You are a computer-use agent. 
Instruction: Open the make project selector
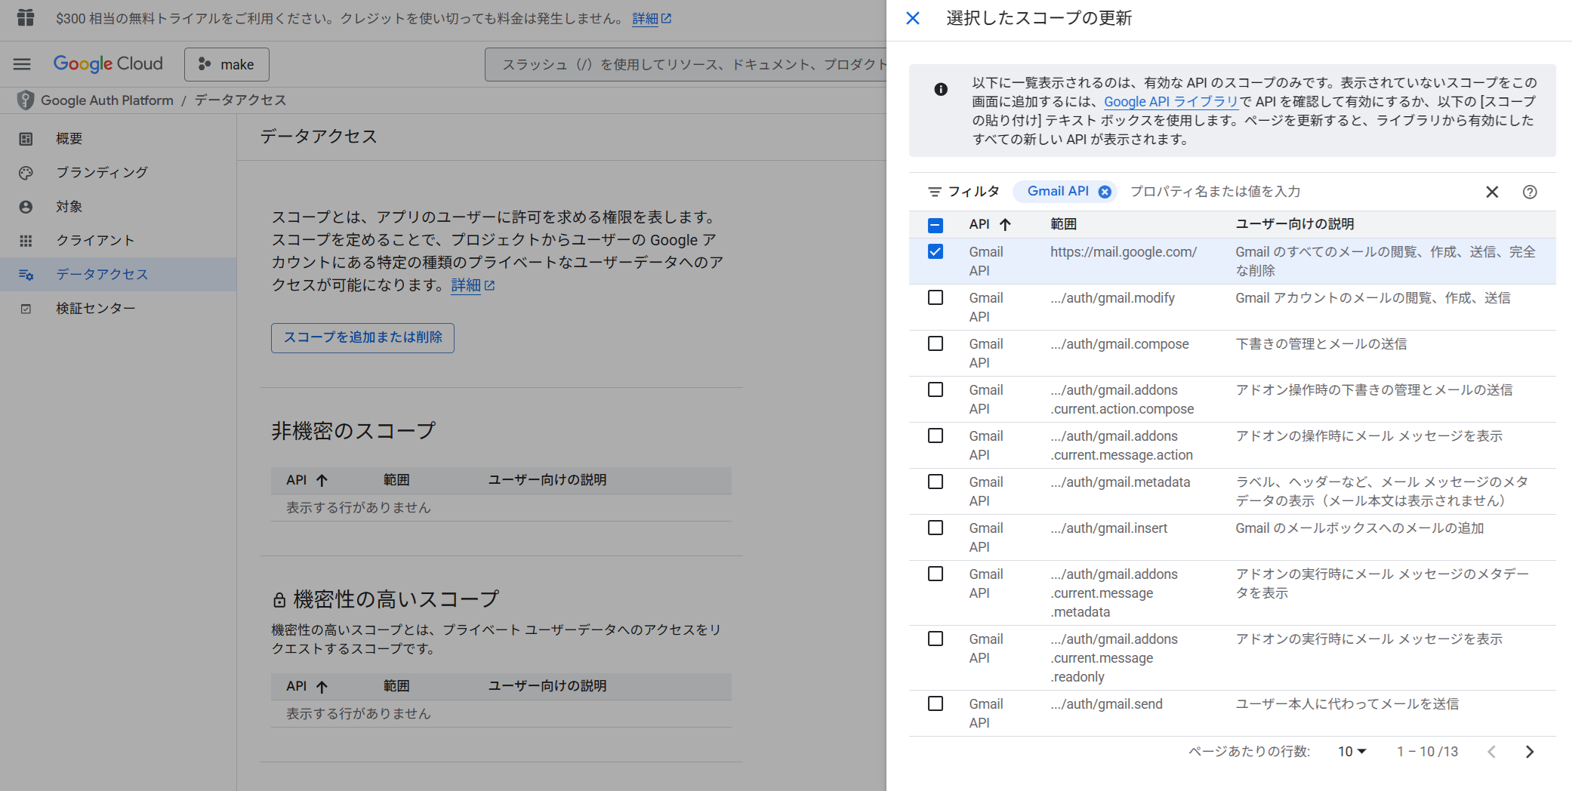[x=227, y=64]
